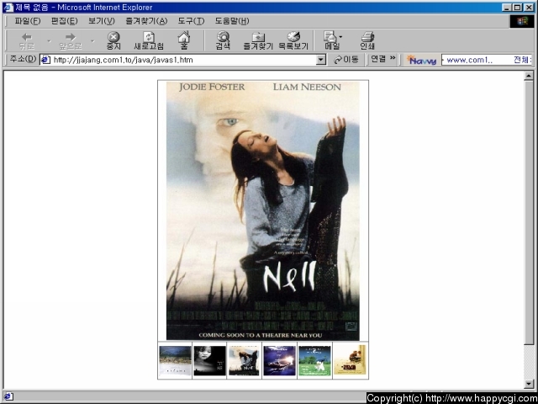Open the 도구(T) menu
538x404 pixels.
coord(191,21)
